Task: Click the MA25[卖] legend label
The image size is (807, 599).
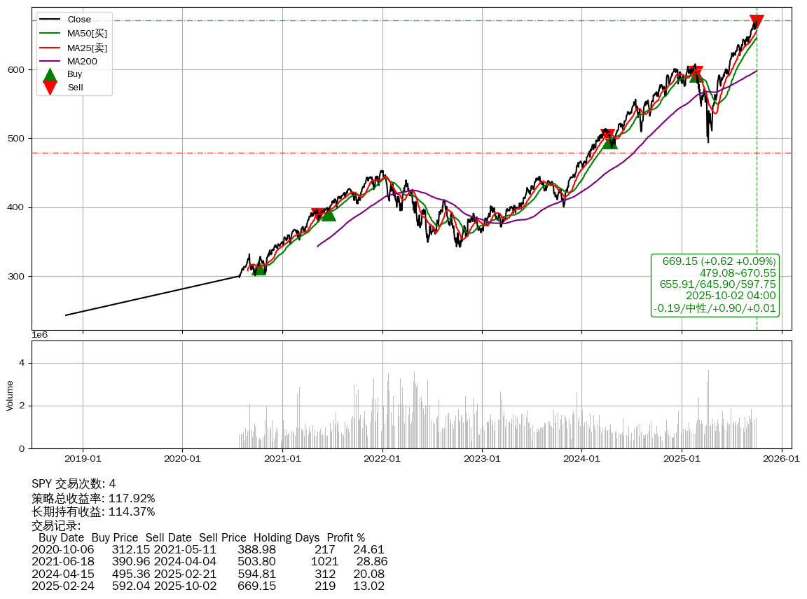Action: pyautogui.click(x=87, y=48)
